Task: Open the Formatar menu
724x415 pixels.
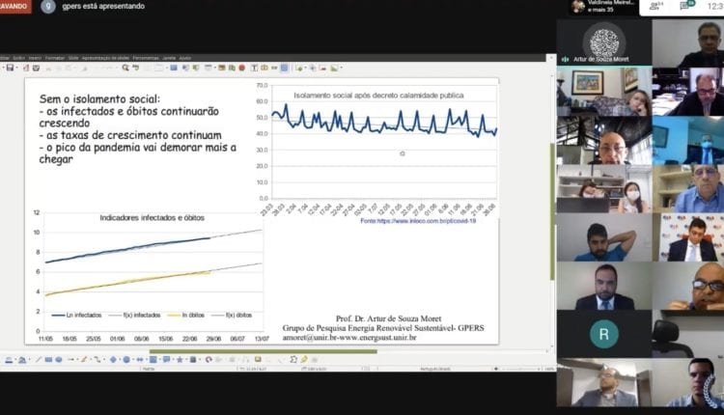Action: pyautogui.click(x=54, y=58)
